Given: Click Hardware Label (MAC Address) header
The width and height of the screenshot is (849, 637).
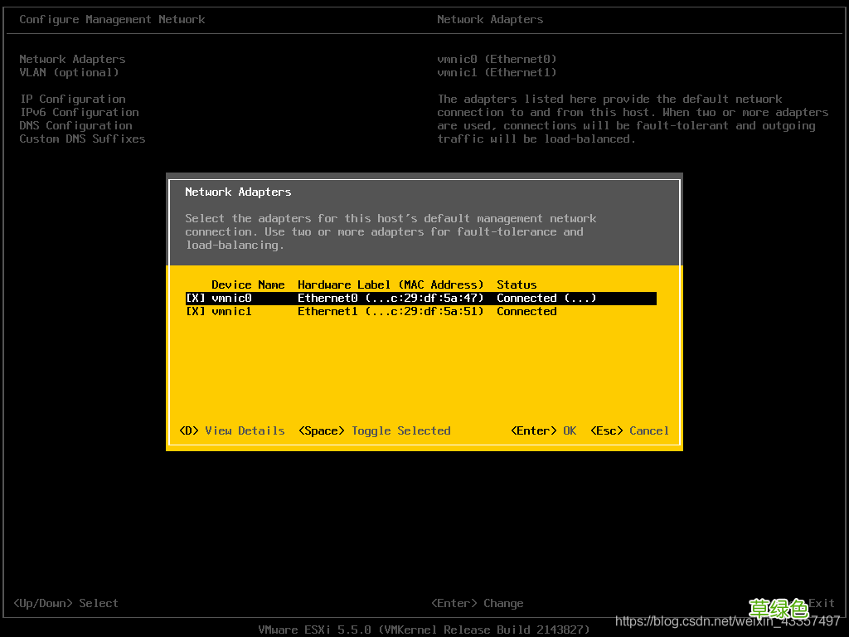Looking at the screenshot, I should (391, 285).
